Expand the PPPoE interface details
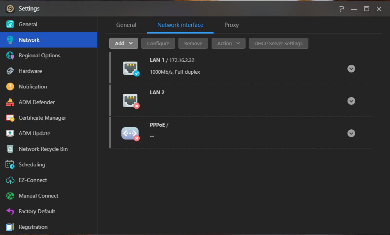This screenshot has height=235, width=390. [351, 133]
